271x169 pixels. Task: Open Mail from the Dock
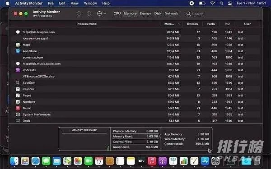pyautogui.click(x=57, y=161)
